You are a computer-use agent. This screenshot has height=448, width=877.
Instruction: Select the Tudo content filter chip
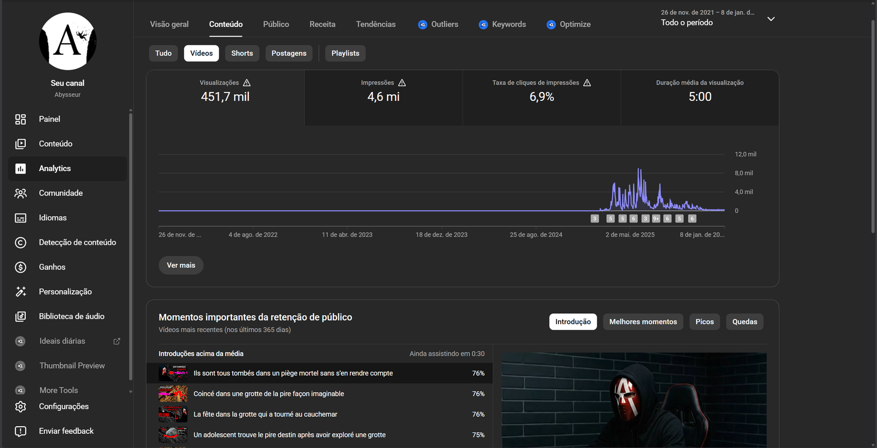163,53
